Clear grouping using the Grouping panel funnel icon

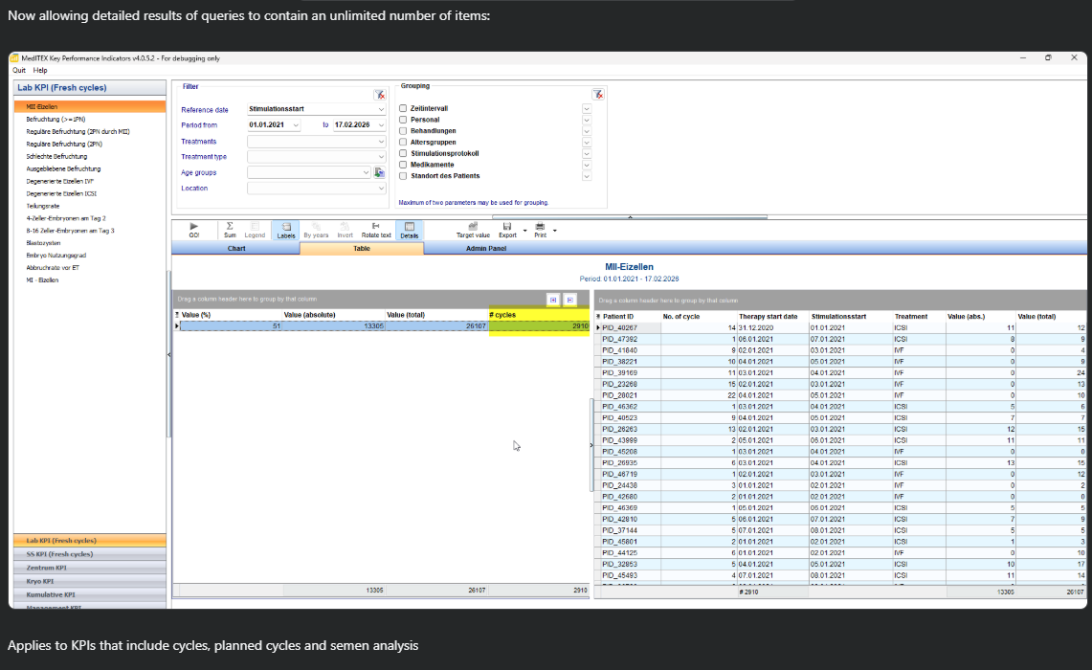point(597,94)
